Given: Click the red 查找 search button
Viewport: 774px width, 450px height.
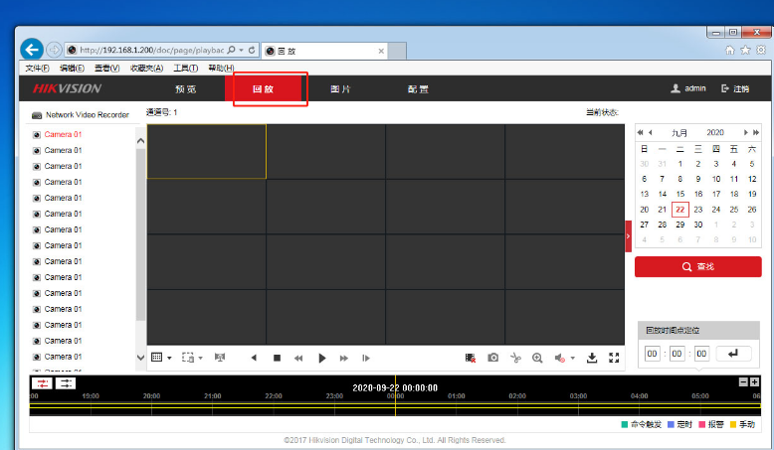Looking at the screenshot, I should [697, 266].
